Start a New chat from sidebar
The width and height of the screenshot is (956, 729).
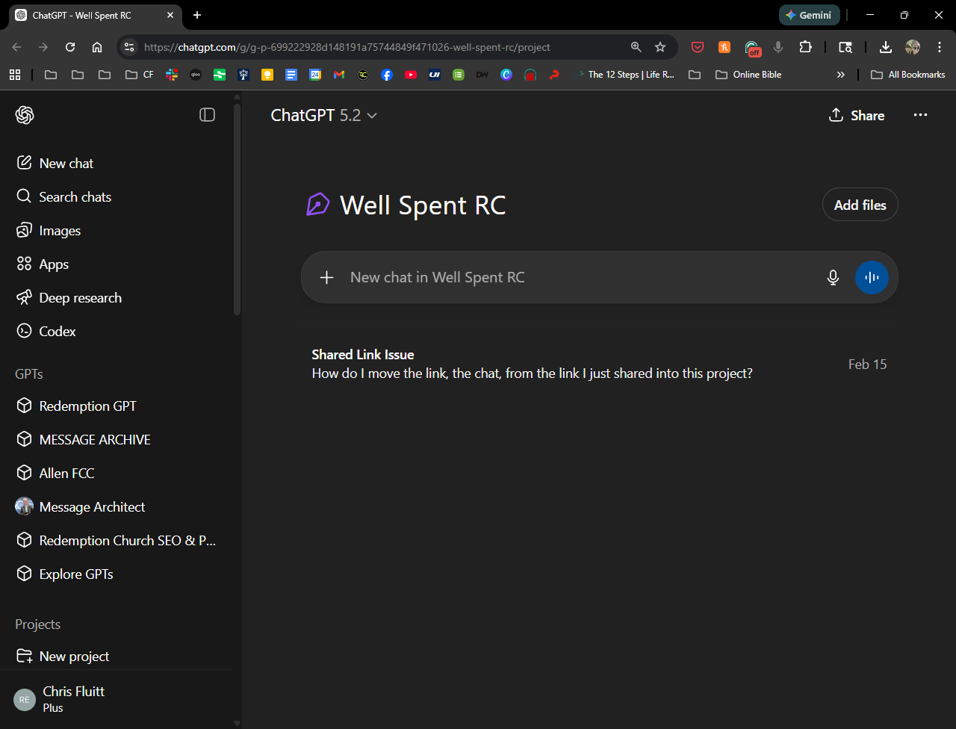pyautogui.click(x=66, y=164)
